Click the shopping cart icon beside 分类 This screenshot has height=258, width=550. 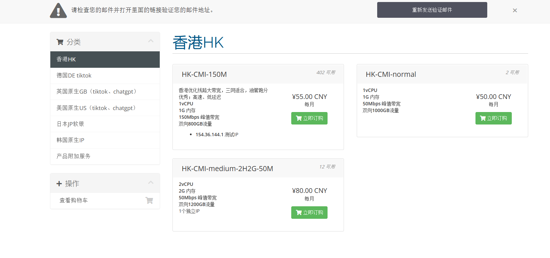click(x=60, y=42)
